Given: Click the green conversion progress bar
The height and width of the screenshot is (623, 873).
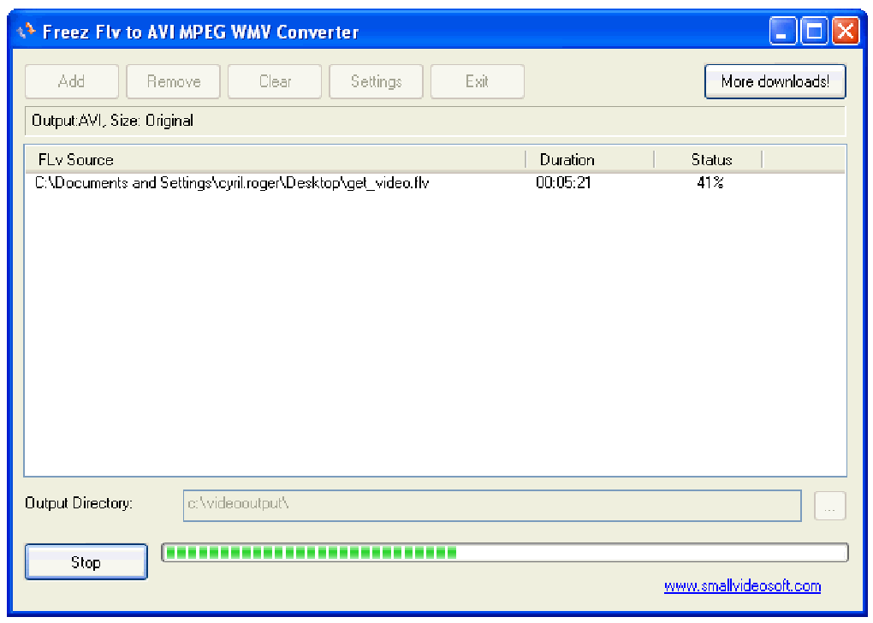Looking at the screenshot, I should pos(504,552).
